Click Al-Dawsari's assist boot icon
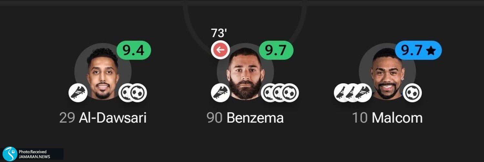 (x=78, y=93)
